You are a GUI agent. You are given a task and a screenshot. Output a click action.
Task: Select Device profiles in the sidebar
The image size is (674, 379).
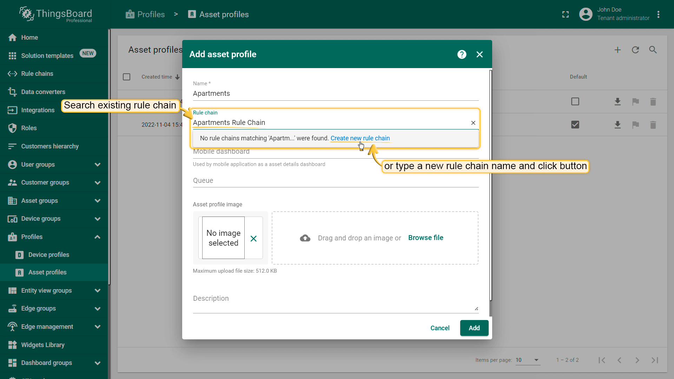coord(48,255)
